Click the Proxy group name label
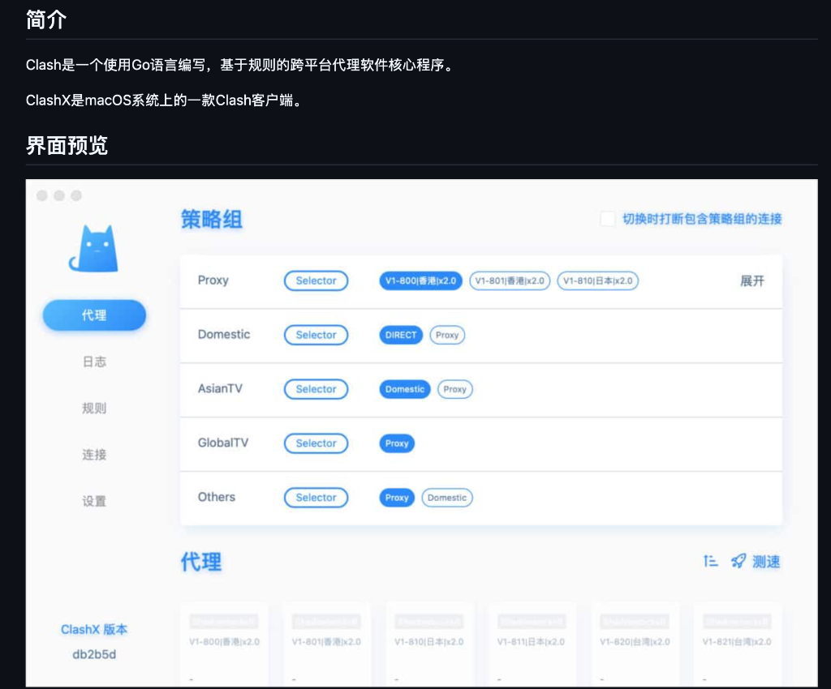The width and height of the screenshot is (831, 689). [x=213, y=280]
